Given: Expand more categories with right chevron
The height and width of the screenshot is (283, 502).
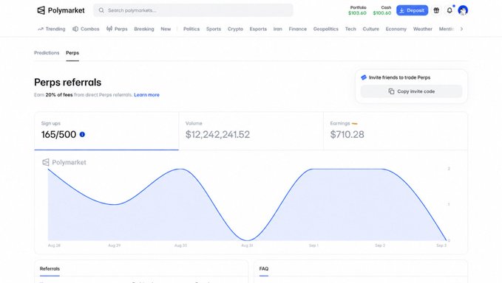Looking at the screenshot, I should [x=461, y=29].
